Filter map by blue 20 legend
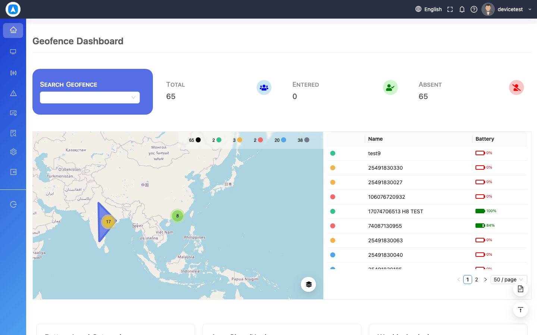The width and height of the screenshot is (537, 335). (280, 140)
